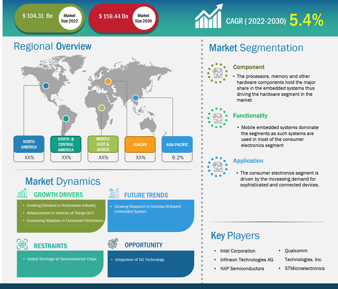
Task: Click Qualcomm Technologies, Inc. in Key Players
Action: pos(303,255)
